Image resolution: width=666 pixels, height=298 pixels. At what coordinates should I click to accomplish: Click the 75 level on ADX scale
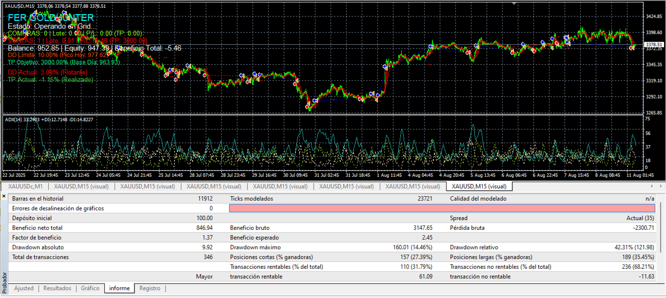point(647,119)
